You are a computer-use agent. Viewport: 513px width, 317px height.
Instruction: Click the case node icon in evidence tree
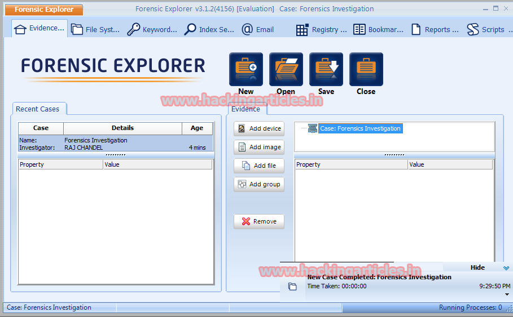point(313,128)
